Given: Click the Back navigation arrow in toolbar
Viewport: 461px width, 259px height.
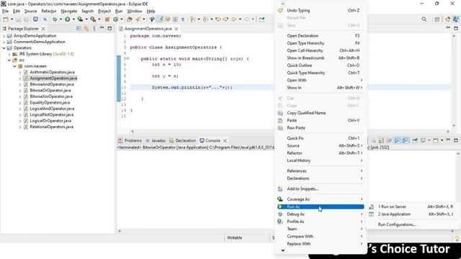Looking at the screenshot, I should coord(233,19).
